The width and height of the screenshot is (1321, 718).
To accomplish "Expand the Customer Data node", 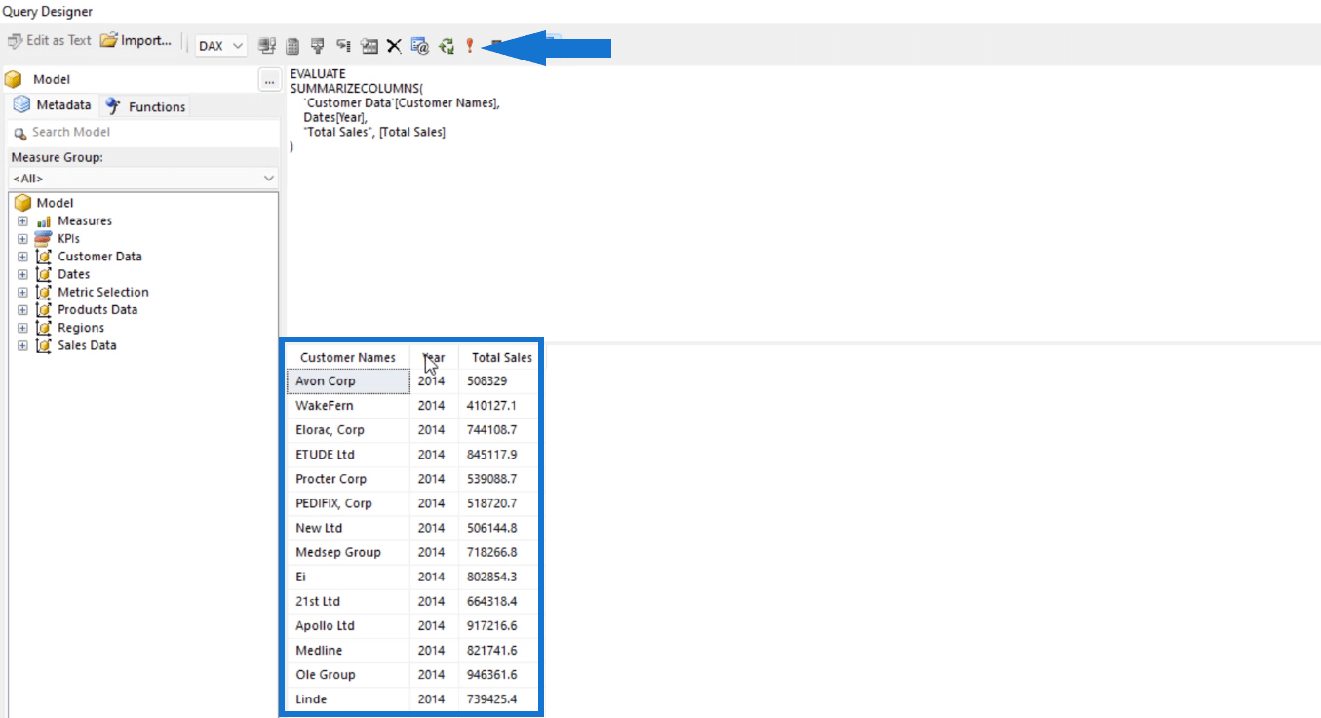I will click(22, 257).
